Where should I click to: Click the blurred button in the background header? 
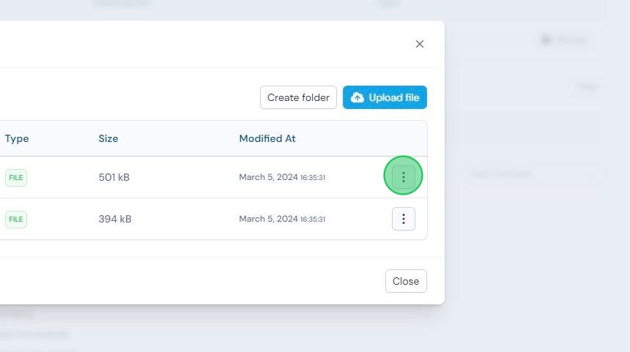pyautogui.click(x=564, y=40)
